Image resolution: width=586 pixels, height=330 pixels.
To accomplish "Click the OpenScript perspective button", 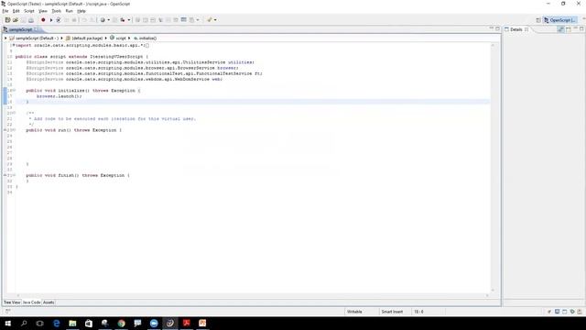I will (559, 20).
